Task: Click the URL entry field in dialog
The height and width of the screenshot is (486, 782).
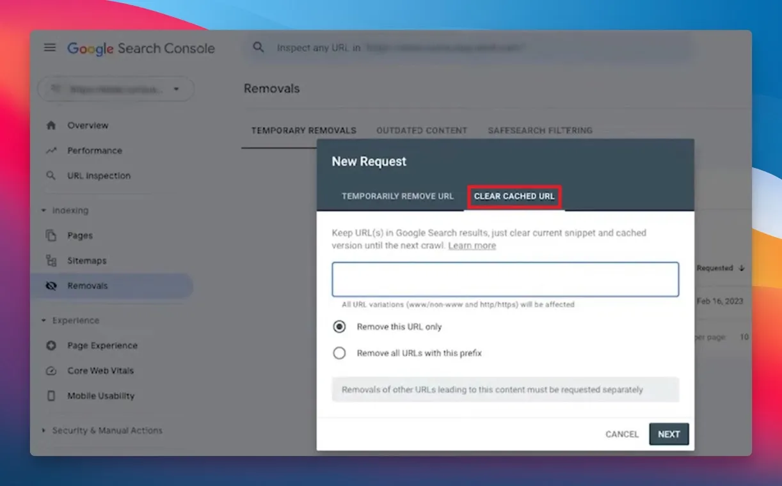Action: 505,279
